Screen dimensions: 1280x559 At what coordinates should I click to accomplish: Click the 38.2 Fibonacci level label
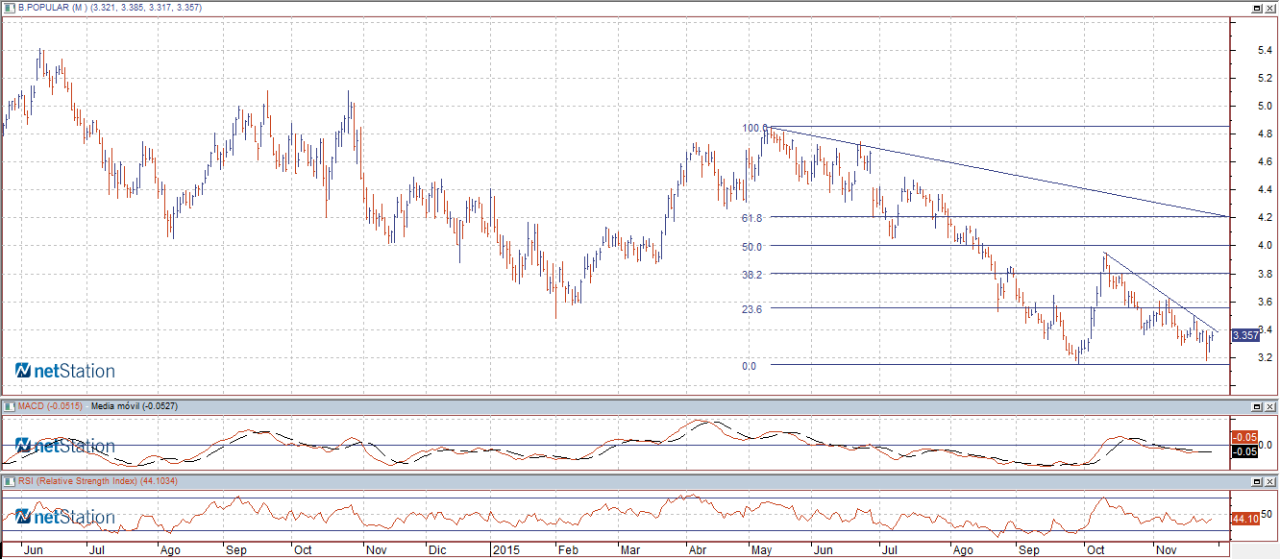(751, 274)
